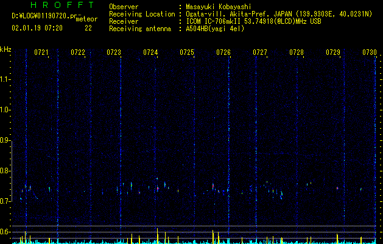Click the Observer field label

pos(124,7)
